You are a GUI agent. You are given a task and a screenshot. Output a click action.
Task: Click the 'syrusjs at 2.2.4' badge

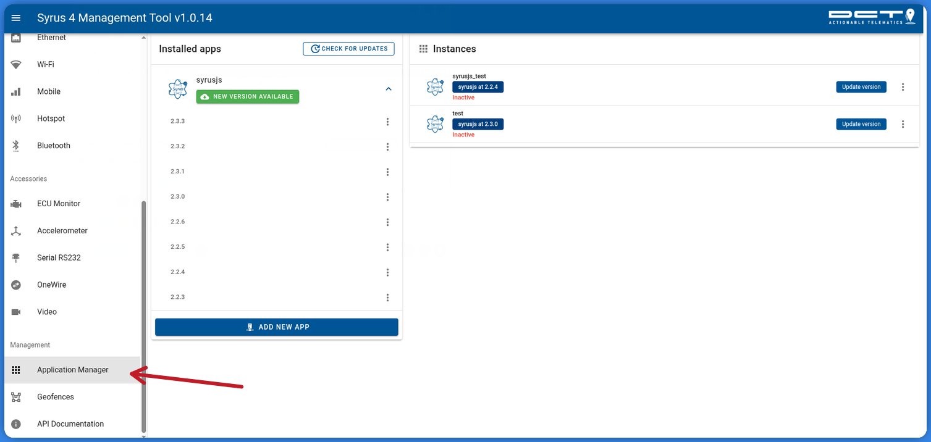(x=478, y=87)
